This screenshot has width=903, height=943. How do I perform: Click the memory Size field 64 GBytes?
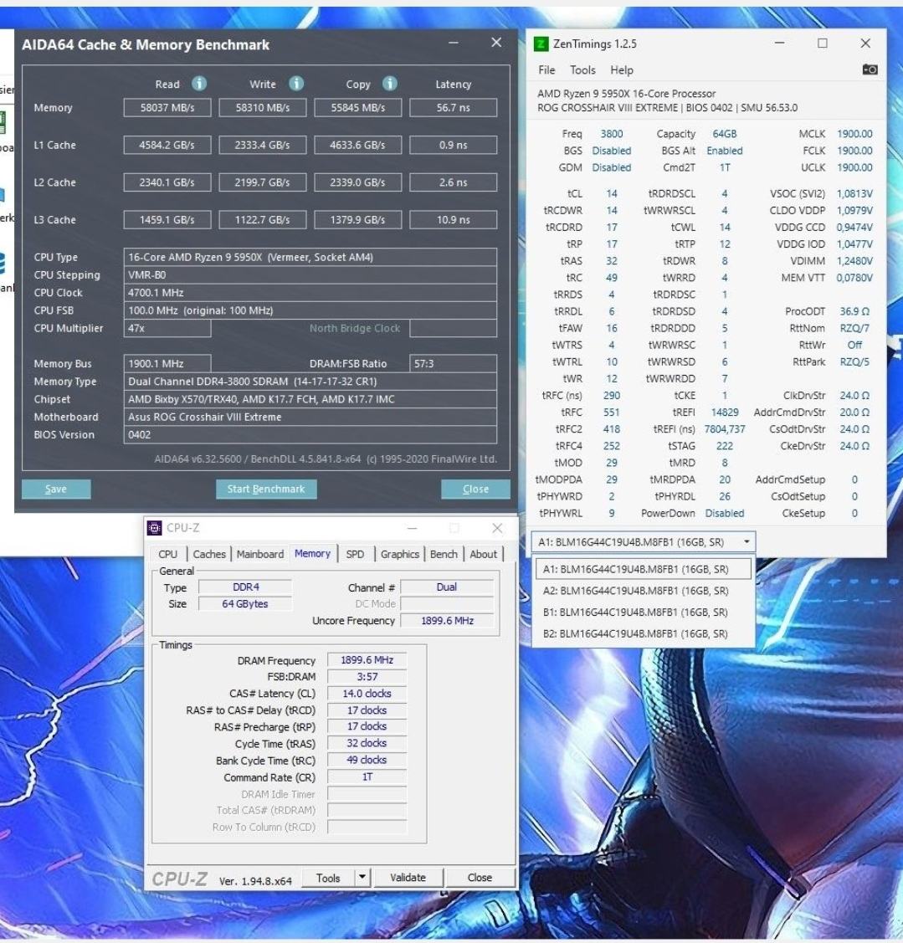click(x=245, y=604)
